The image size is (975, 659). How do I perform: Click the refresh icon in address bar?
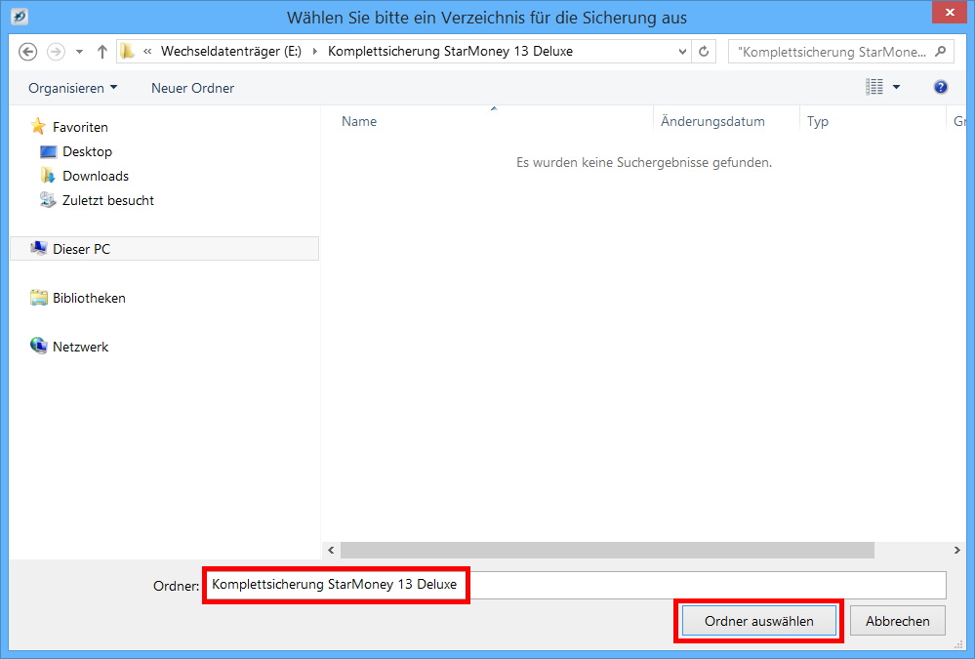coord(705,52)
